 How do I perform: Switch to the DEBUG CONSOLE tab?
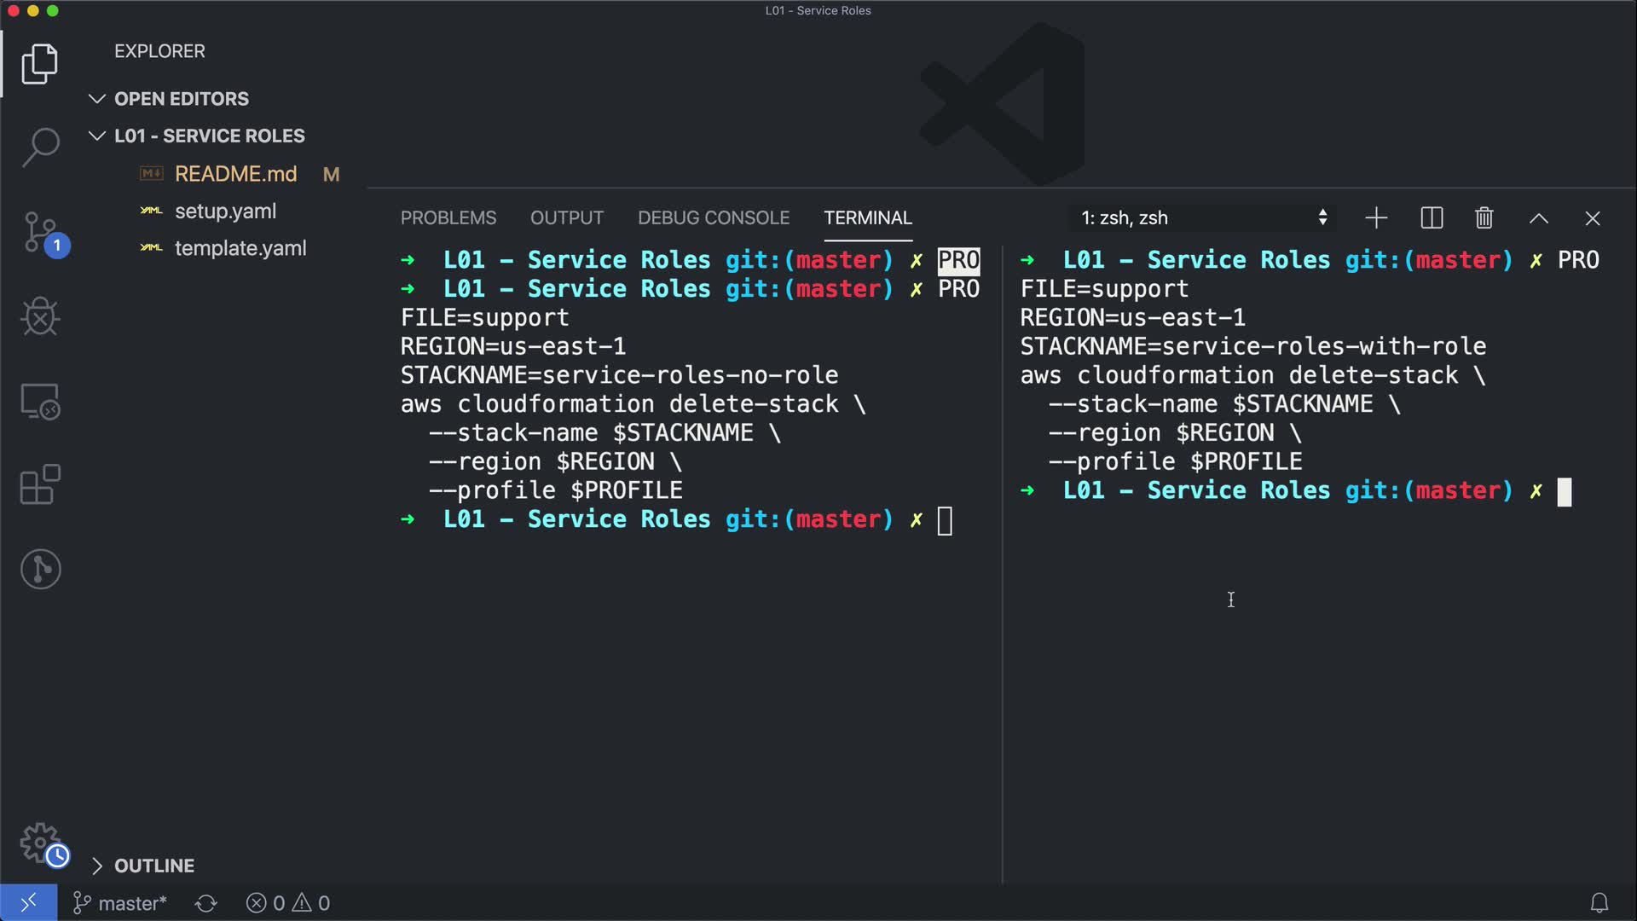(x=714, y=218)
